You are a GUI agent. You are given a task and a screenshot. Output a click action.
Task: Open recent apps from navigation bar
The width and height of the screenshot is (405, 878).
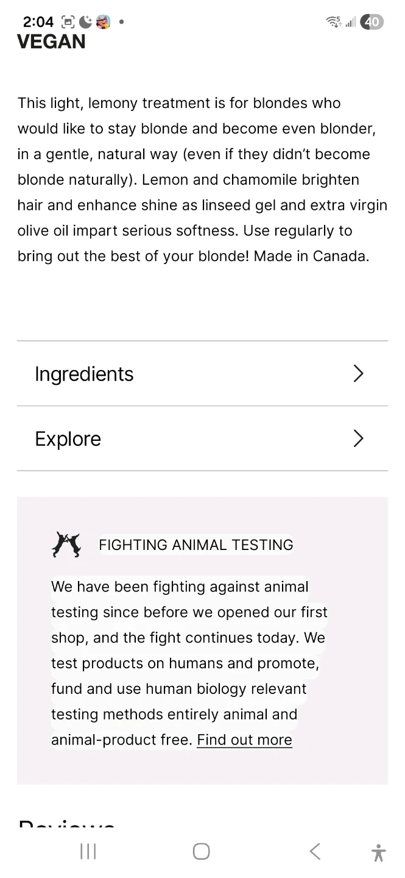[88, 852]
